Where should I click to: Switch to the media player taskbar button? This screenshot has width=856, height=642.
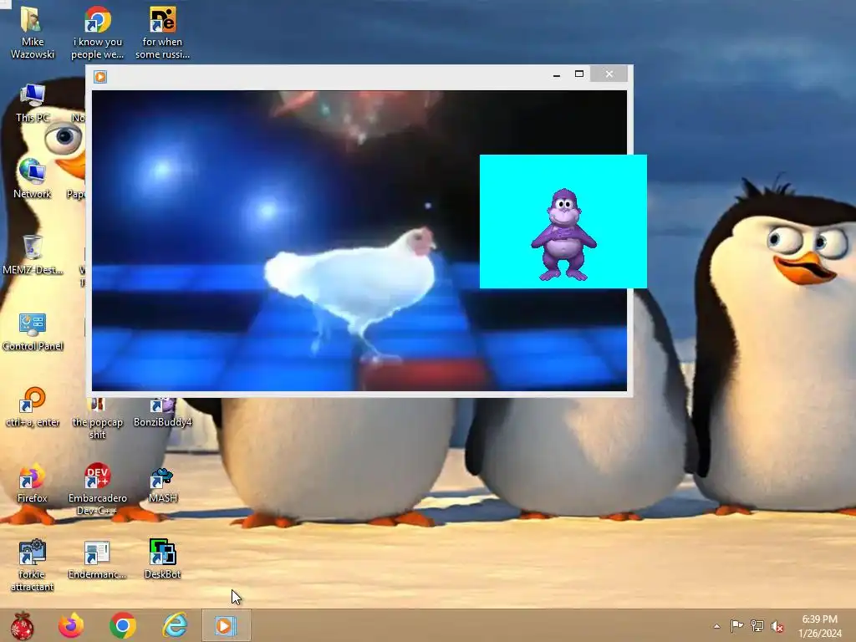click(226, 625)
